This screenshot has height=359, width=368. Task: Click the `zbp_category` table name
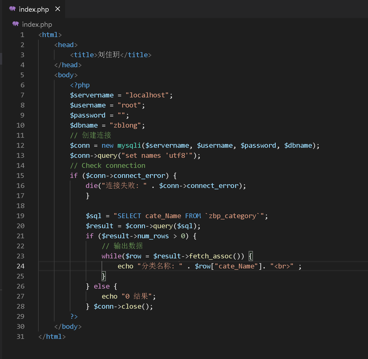[233, 216]
